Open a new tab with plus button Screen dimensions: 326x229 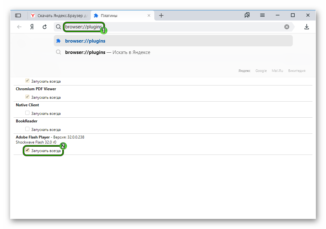pos(161,15)
